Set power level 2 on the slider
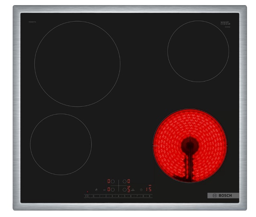256x217 pixels. pos(106,196)
